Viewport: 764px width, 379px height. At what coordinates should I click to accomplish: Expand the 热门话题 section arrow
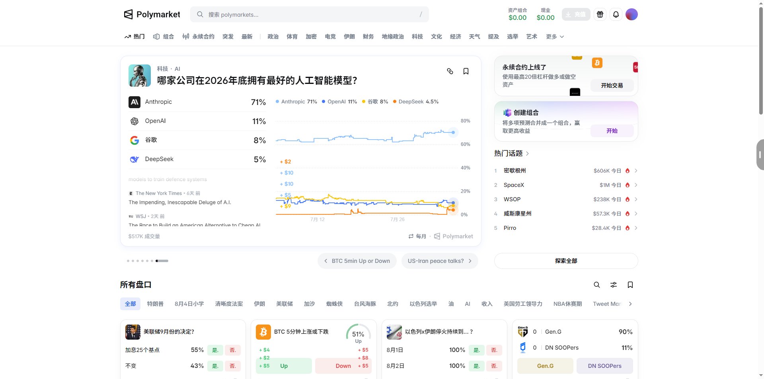pyautogui.click(x=528, y=154)
